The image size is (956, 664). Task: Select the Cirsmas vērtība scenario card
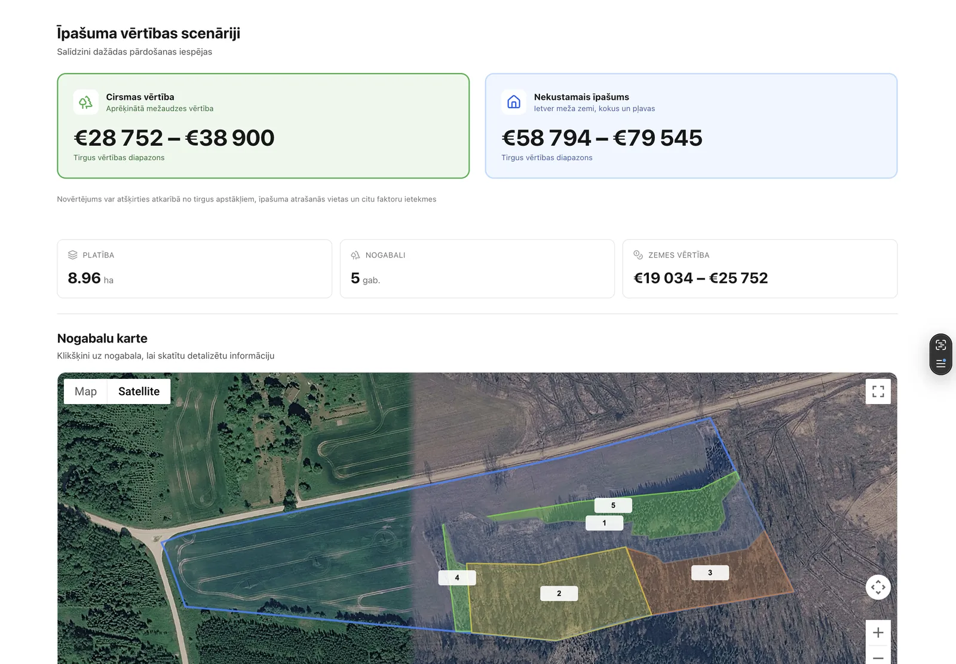[x=263, y=126]
